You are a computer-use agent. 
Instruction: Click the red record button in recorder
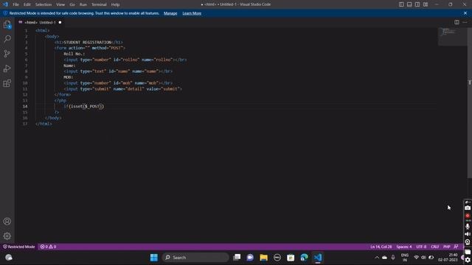tap(468, 216)
